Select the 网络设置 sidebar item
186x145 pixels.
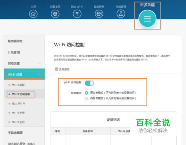point(24,63)
